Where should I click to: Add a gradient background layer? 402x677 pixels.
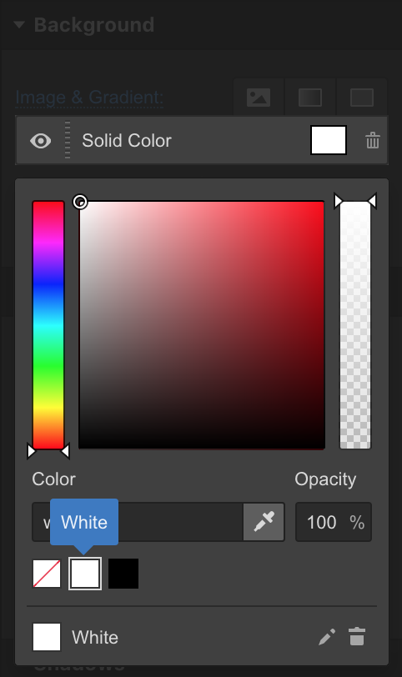310,98
